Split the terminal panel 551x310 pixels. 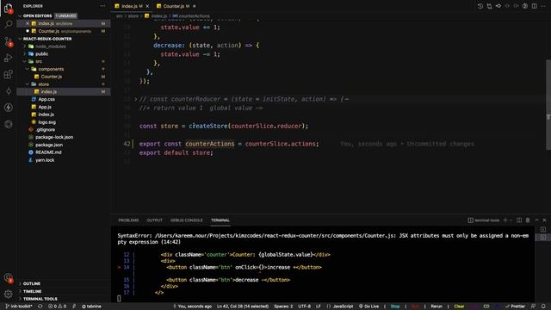click(x=519, y=220)
